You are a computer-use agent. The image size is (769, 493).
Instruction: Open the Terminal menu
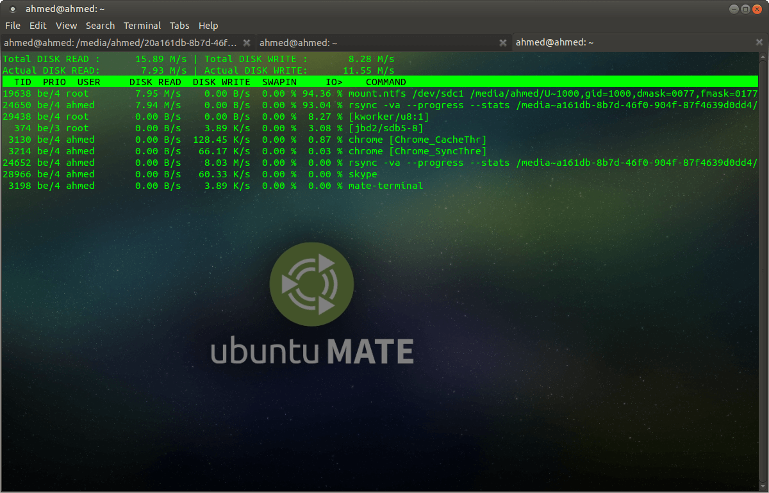pos(142,26)
